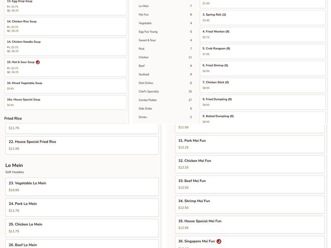Pick the Mixed Vegetable Soup item
This screenshot has width=331, height=248.
click(x=65, y=86)
